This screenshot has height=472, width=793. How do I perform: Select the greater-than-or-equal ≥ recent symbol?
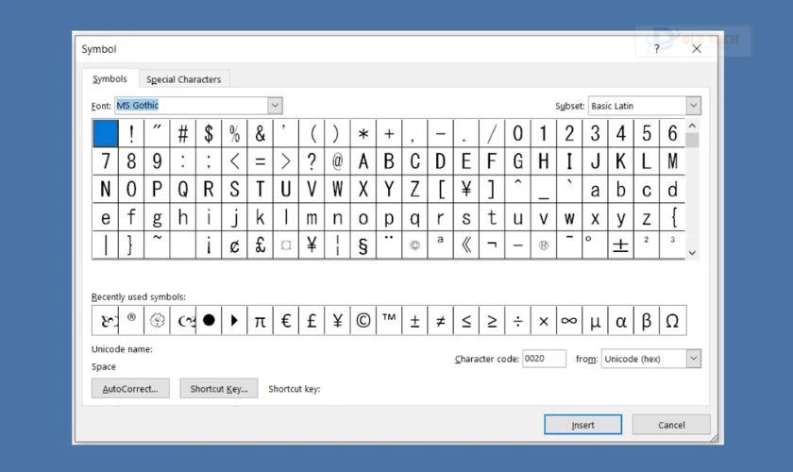pos(492,320)
